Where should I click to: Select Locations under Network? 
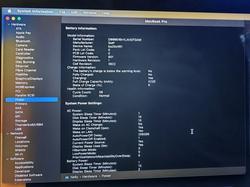(x=22, y=142)
